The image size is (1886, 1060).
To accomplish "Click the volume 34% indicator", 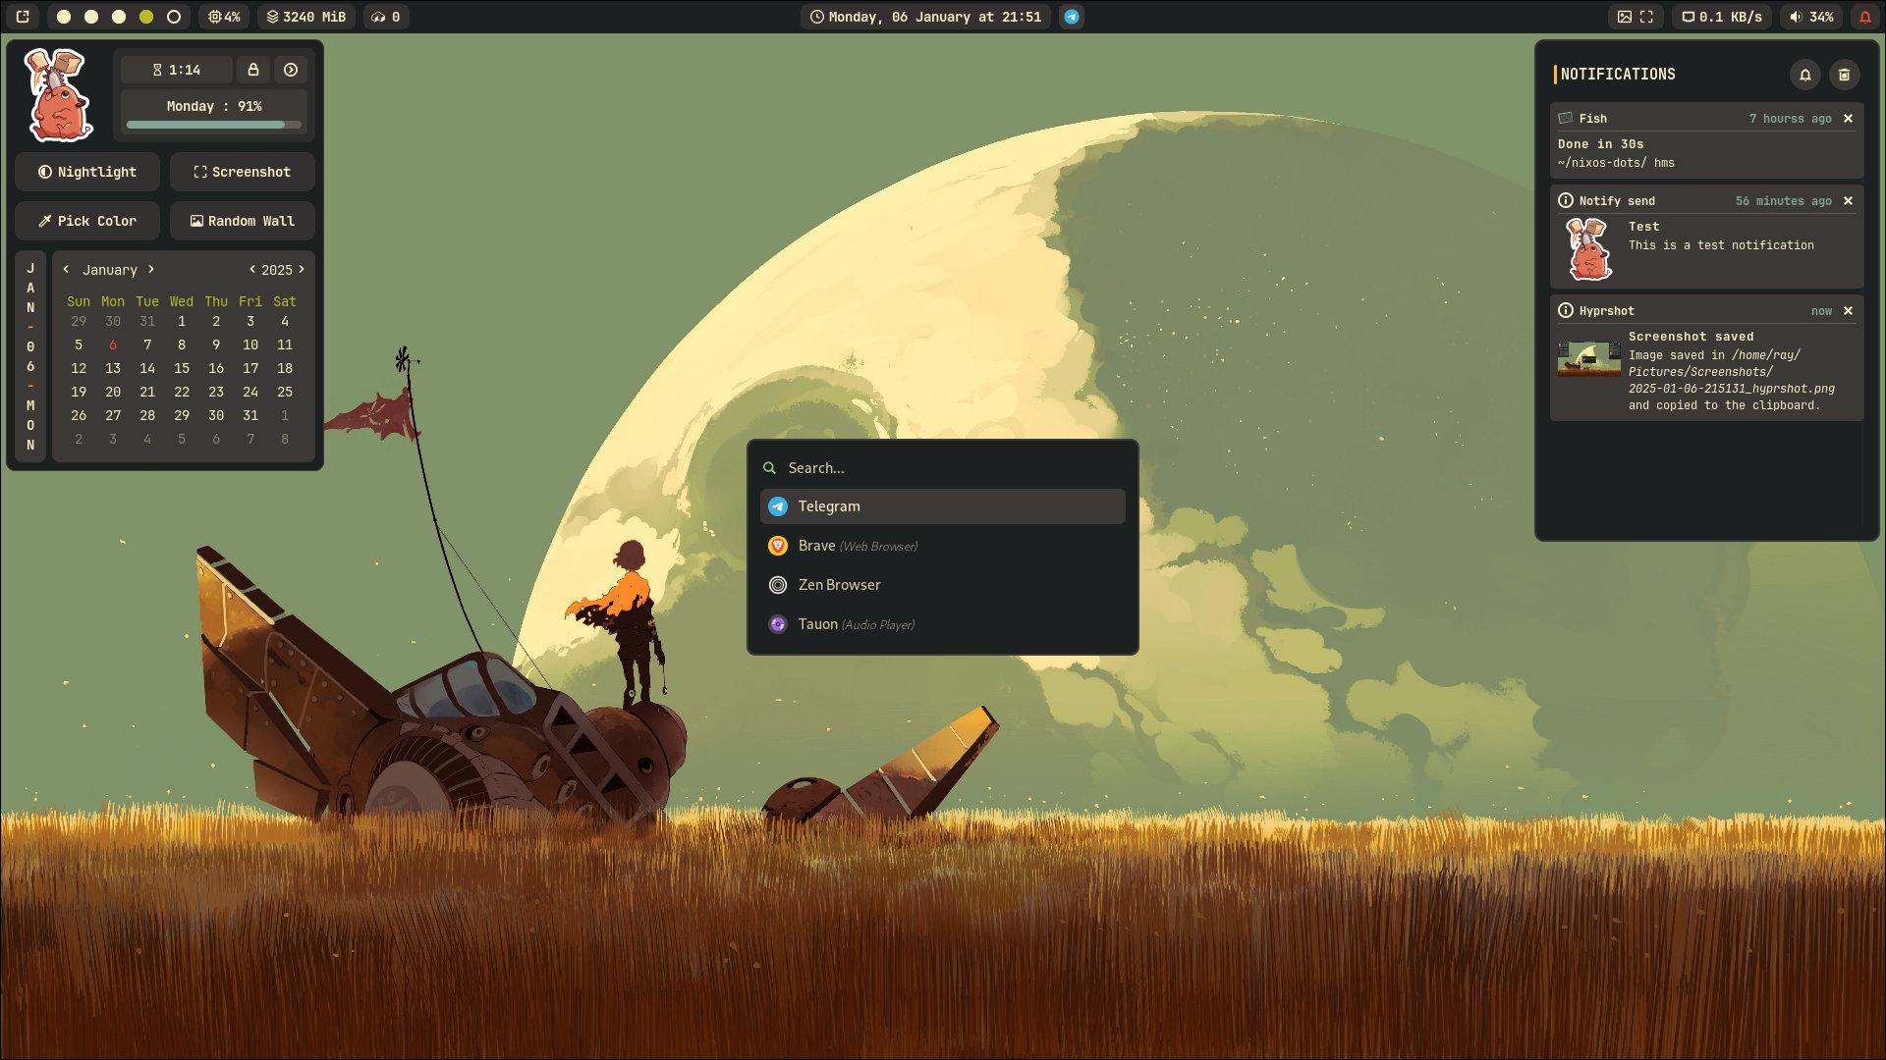I will click(1811, 17).
